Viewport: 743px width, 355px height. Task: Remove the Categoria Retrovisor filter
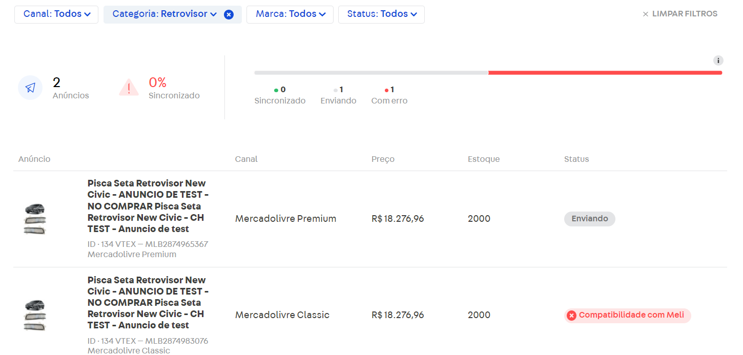(229, 14)
